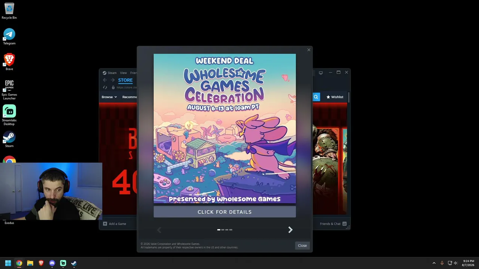This screenshot has width=479, height=269.
Task: Click the microphone tray icon
Action: click(x=442, y=263)
